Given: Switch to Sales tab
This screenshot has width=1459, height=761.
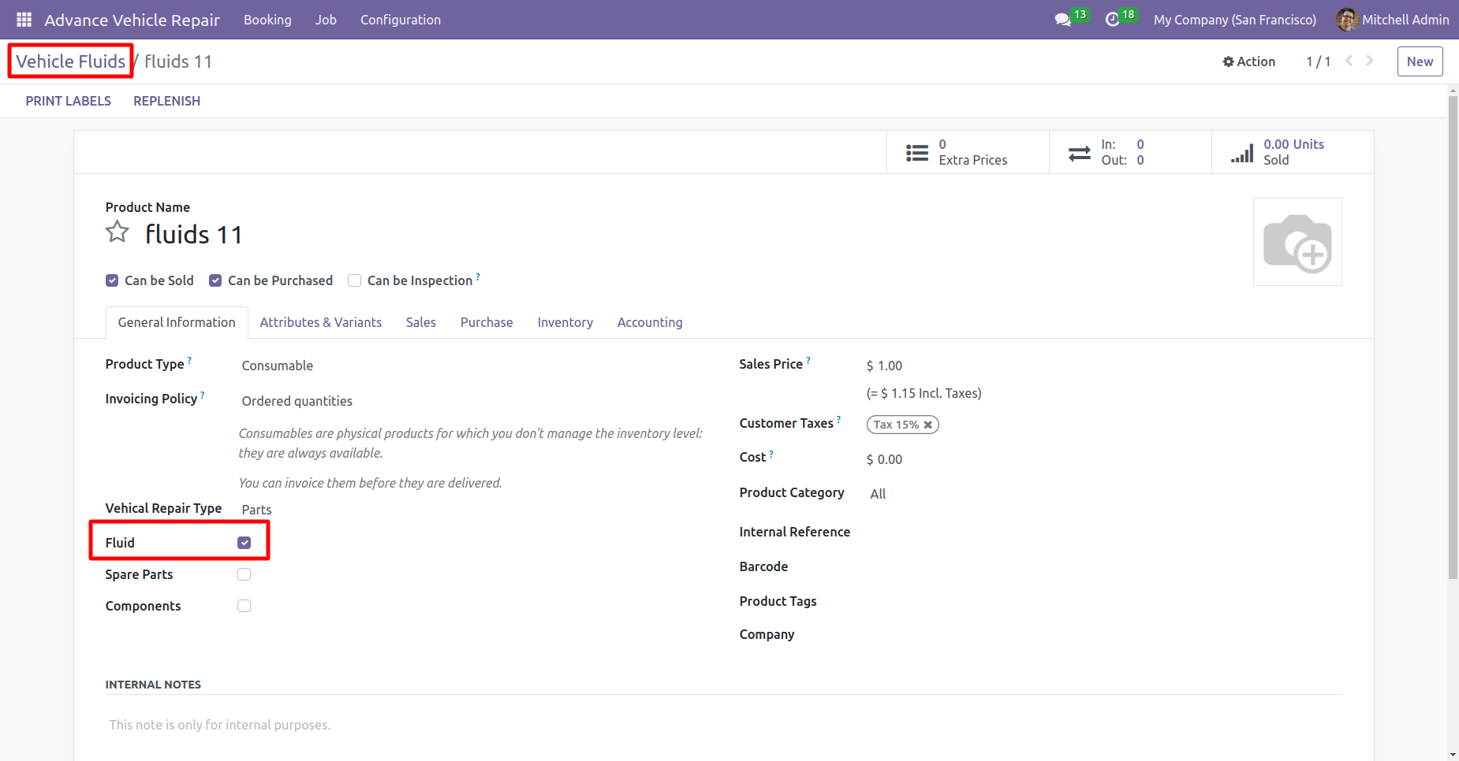Looking at the screenshot, I should click(x=421, y=322).
